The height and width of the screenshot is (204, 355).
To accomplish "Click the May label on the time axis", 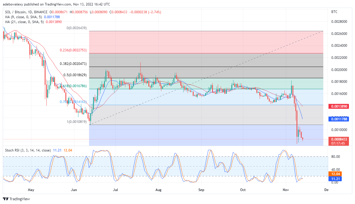I will 31,190.
